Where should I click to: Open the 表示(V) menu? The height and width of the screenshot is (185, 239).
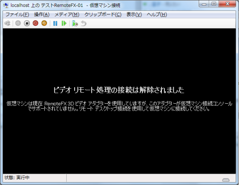[134, 14]
